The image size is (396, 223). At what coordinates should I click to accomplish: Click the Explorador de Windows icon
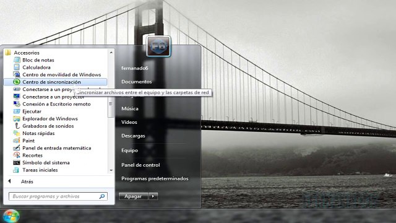point(17,118)
